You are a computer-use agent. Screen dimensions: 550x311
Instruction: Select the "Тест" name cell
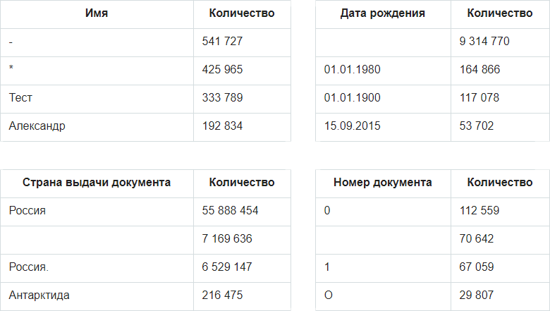point(21,98)
